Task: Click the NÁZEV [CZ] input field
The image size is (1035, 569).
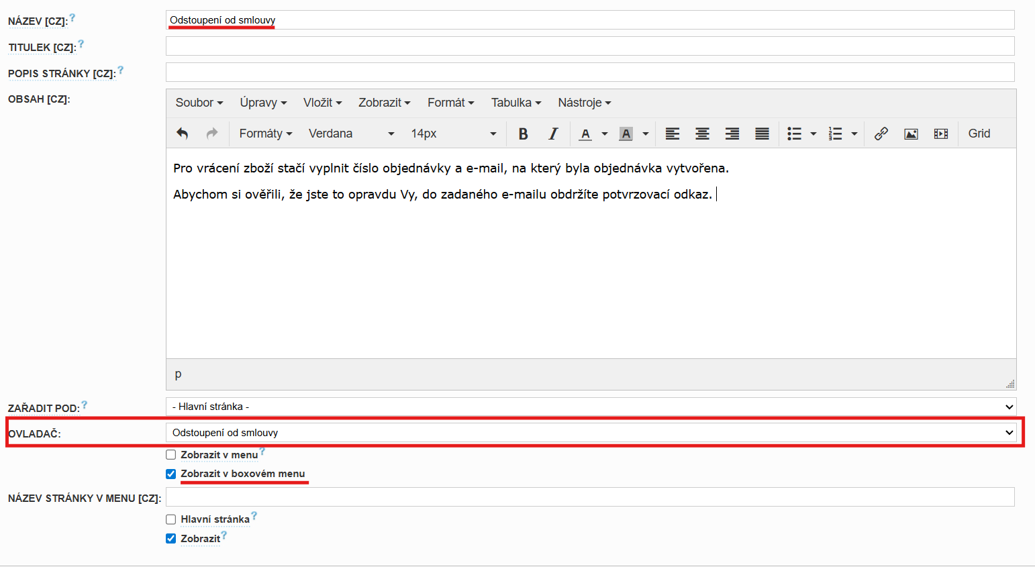Action: coord(590,20)
